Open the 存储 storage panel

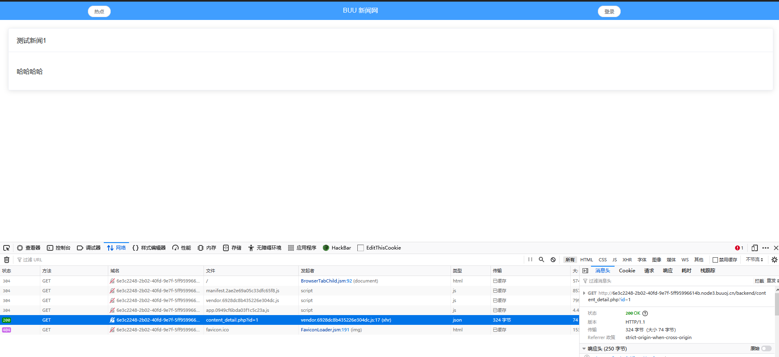coord(232,248)
